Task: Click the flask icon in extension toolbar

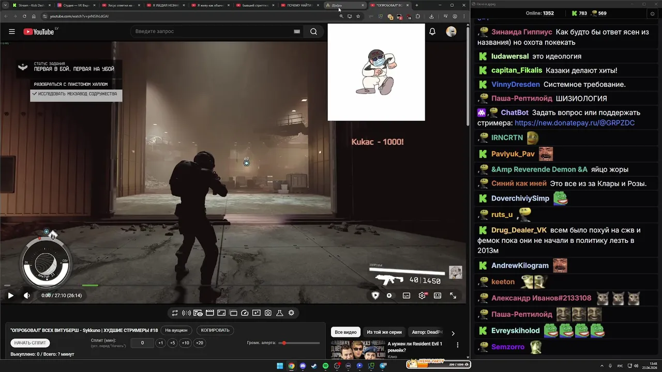Action: point(279,313)
